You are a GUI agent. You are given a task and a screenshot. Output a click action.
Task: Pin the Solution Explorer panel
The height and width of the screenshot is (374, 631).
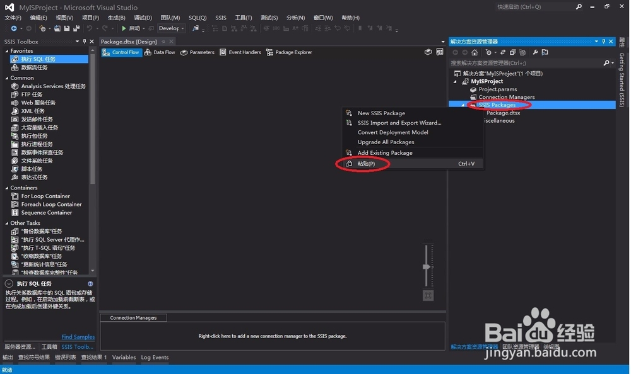click(x=603, y=42)
